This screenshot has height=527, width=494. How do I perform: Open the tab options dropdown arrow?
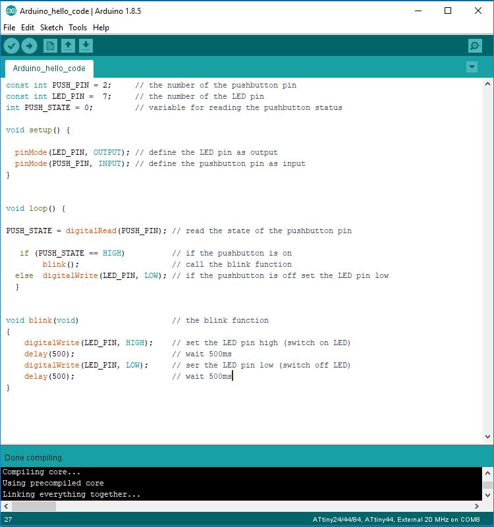tap(472, 67)
